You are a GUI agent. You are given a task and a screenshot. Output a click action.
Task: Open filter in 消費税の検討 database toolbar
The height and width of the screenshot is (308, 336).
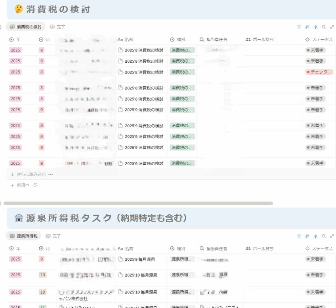tap(299, 27)
